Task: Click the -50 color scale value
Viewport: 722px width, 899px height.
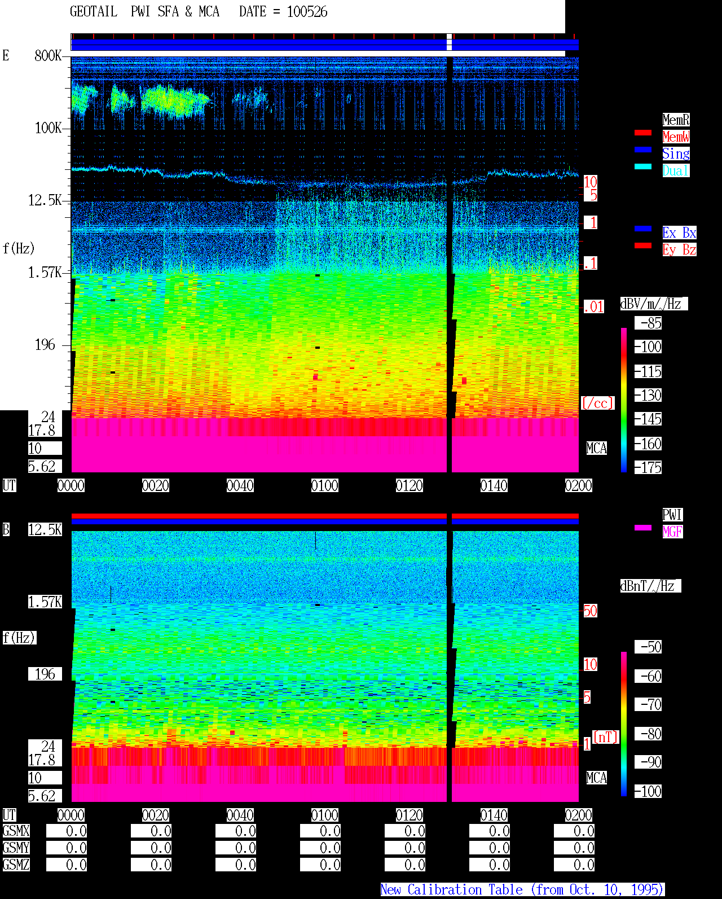Action: click(x=648, y=647)
